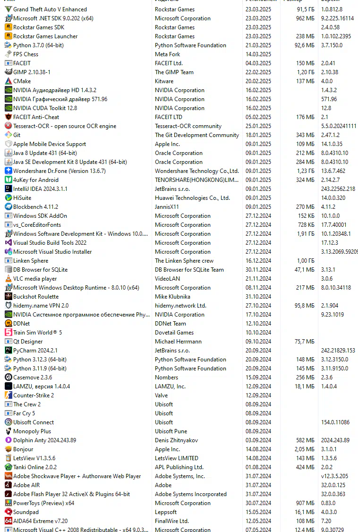The image size is (358, 532).
Task: Select the Windows SDK AddOn entry
Action: click(x=40, y=216)
